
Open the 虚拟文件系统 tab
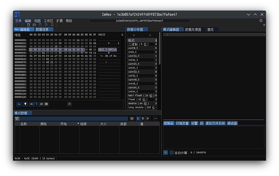tap(215, 123)
